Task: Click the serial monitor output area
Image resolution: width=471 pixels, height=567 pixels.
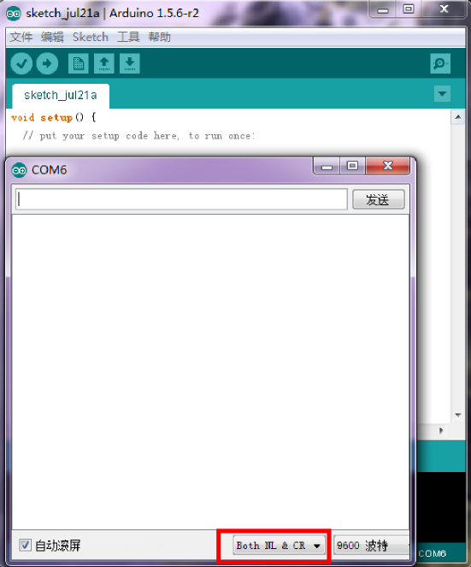Action: point(211,372)
